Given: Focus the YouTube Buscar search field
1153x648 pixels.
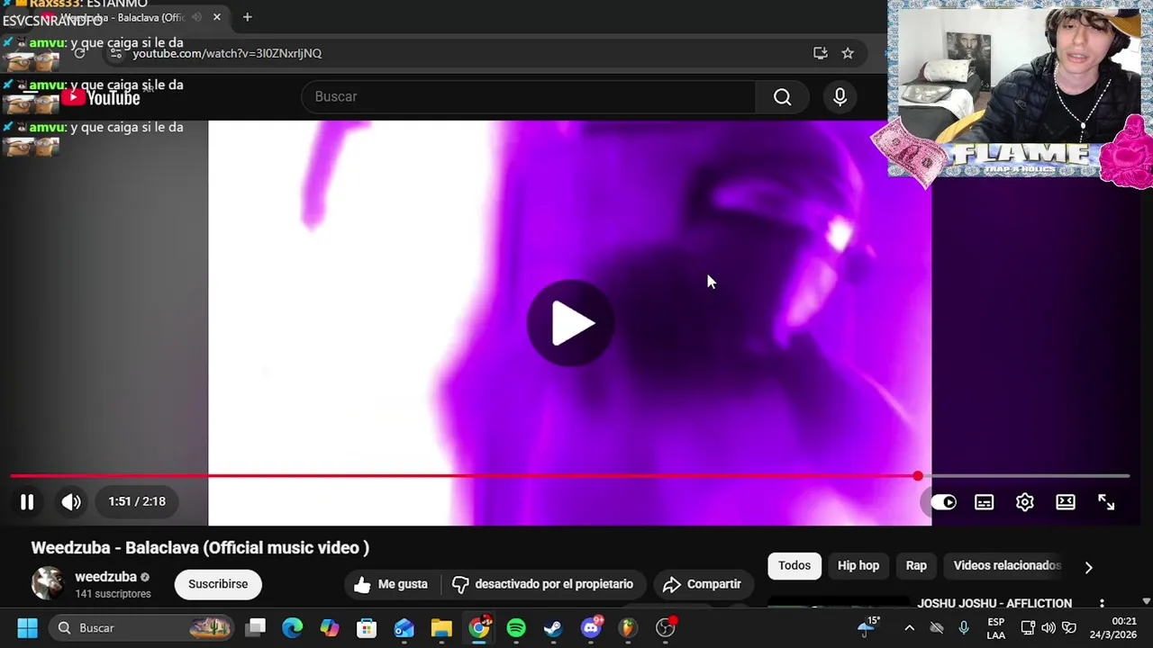Looking at the screenshot, I should 528,96.
